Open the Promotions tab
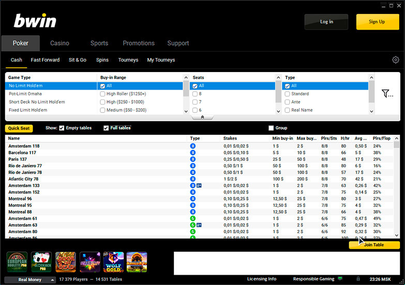Viewport: 405px width, 285px height. [139, 43]
